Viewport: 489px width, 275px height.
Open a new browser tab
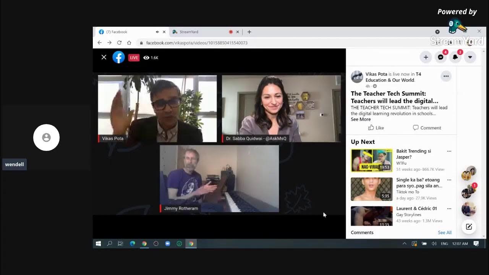pyautogui.click(x=249, y=32)
